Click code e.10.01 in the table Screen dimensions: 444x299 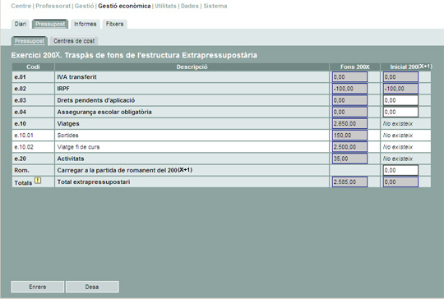pos(24,136)
